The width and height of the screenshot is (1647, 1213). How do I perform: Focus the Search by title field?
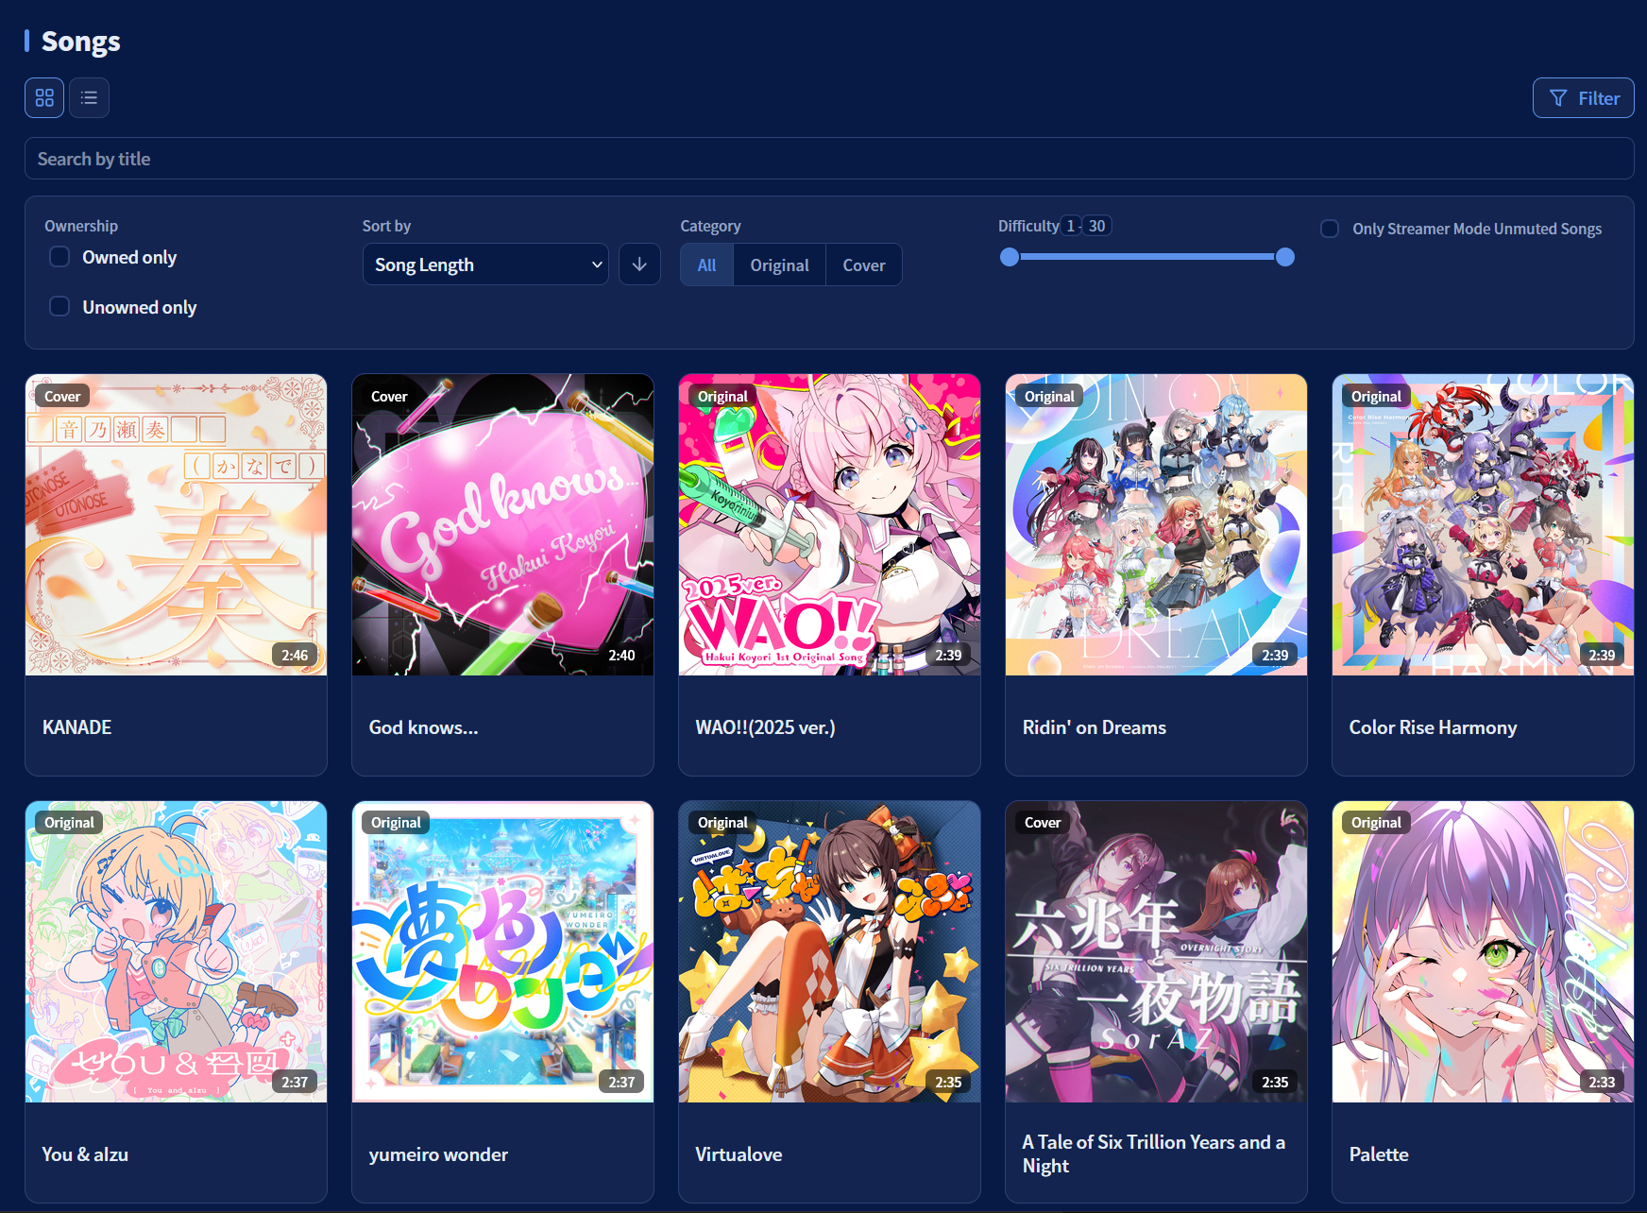(829, 159)
